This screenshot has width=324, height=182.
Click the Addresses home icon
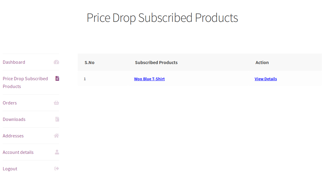click(56, 136)
